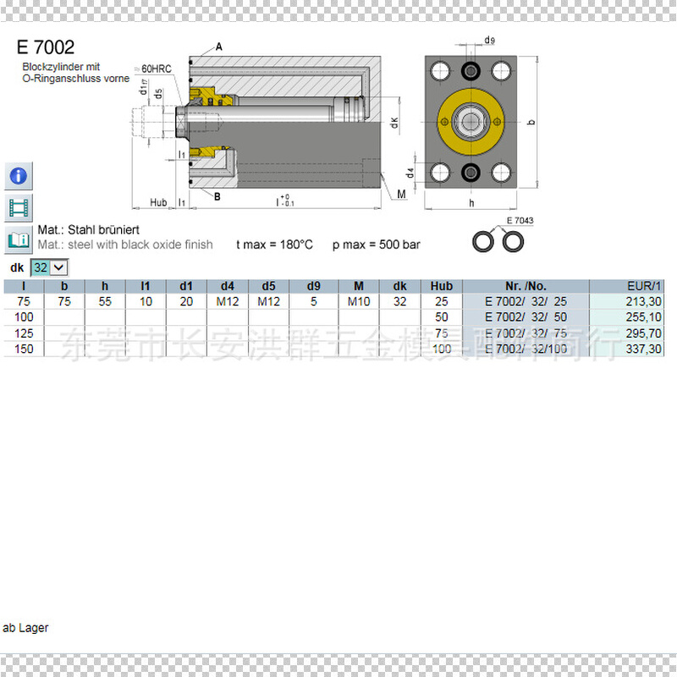The height and width of the screenshot is (677, 677).
Task: Click the 't max = 180°C' text
Action: [x=274, y=245]
